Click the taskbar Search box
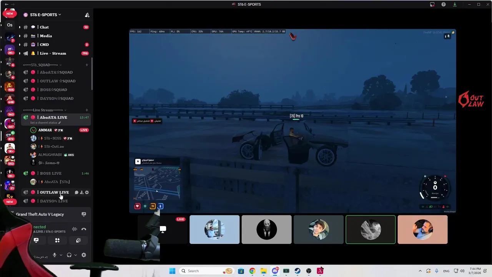The width and height of the screenshot is (492, 277). point(207,271)
